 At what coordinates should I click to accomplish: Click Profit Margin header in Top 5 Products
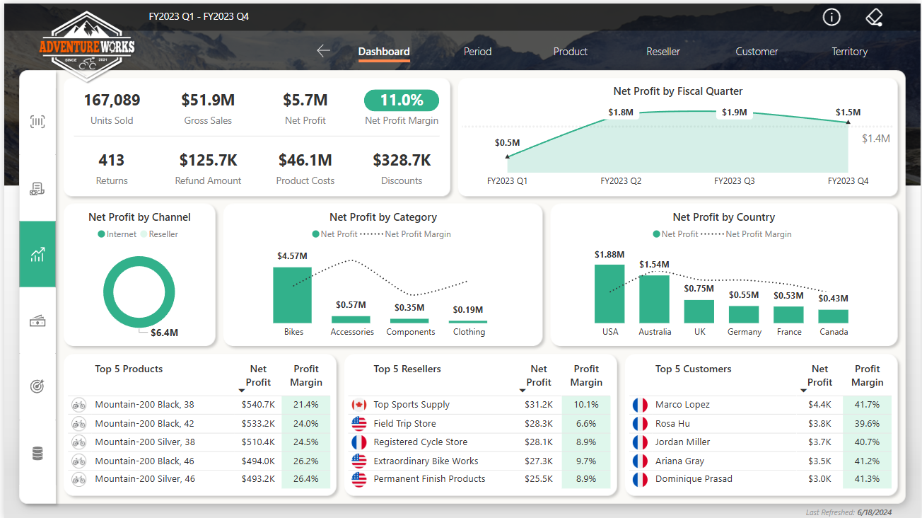pos(307,376)
